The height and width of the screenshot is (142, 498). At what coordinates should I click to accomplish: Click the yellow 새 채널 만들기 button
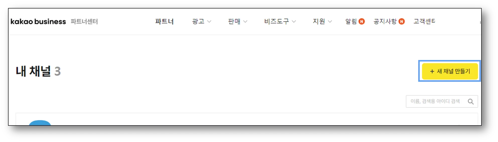(x=450, y=71)
